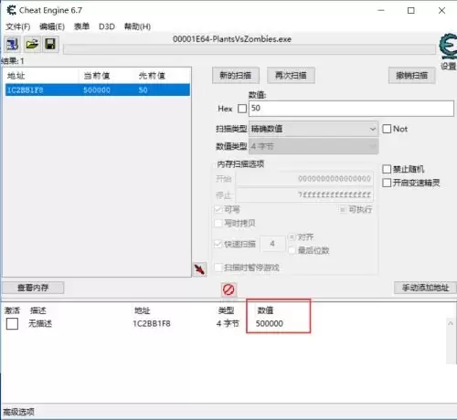Click the process name 00001E64-PlantsVsZombies.exe
Image resolution: width=457 pixels, height=420 pixels.
pos(232,39)
